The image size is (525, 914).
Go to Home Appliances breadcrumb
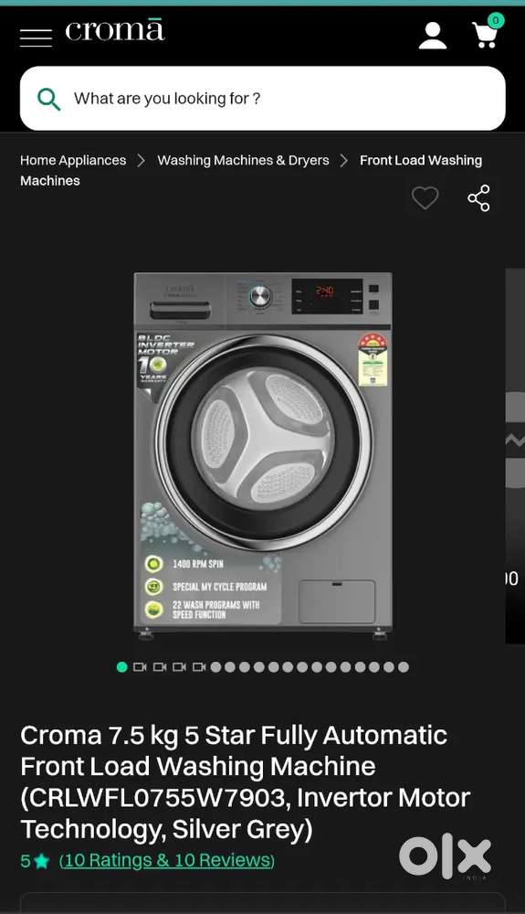coord(73,160)
